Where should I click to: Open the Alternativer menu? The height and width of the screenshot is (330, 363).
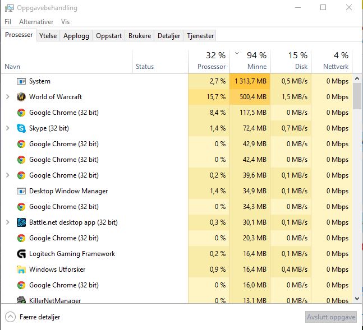(36, 22)
